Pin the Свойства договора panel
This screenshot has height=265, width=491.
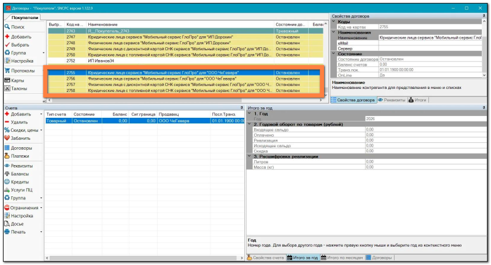click(x=484, y=16)
